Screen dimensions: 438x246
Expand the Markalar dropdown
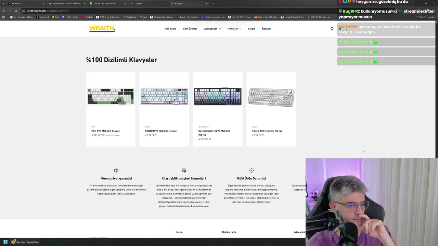[234, 29]
